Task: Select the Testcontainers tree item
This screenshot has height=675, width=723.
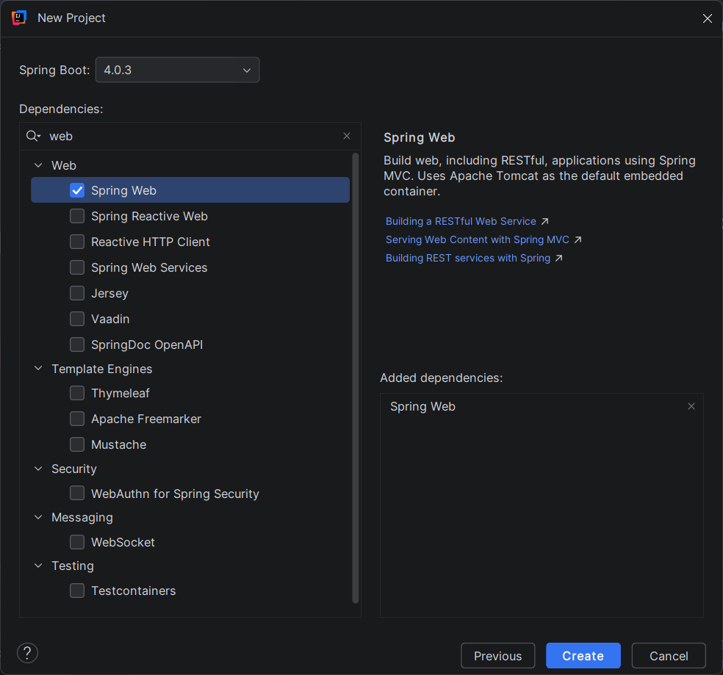Action: [x=133, y=591]
